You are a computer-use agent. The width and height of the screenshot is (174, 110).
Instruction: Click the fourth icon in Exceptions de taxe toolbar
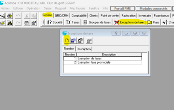(x=89, y=41)
